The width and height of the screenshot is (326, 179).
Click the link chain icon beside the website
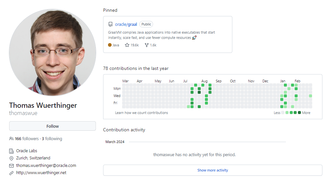[x=11, y=173]
